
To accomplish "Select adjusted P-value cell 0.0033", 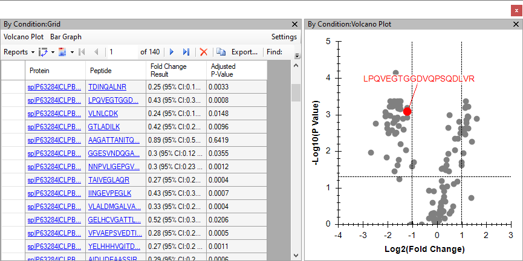I will tap(237, 87).
